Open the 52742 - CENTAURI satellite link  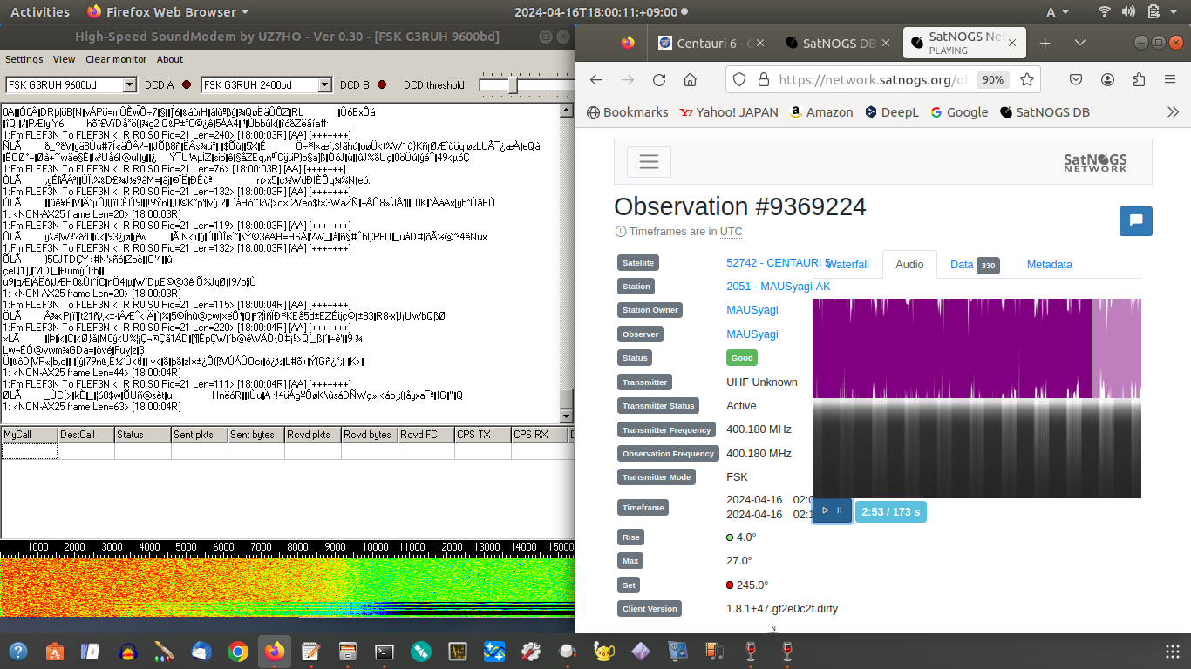point(779,262)
